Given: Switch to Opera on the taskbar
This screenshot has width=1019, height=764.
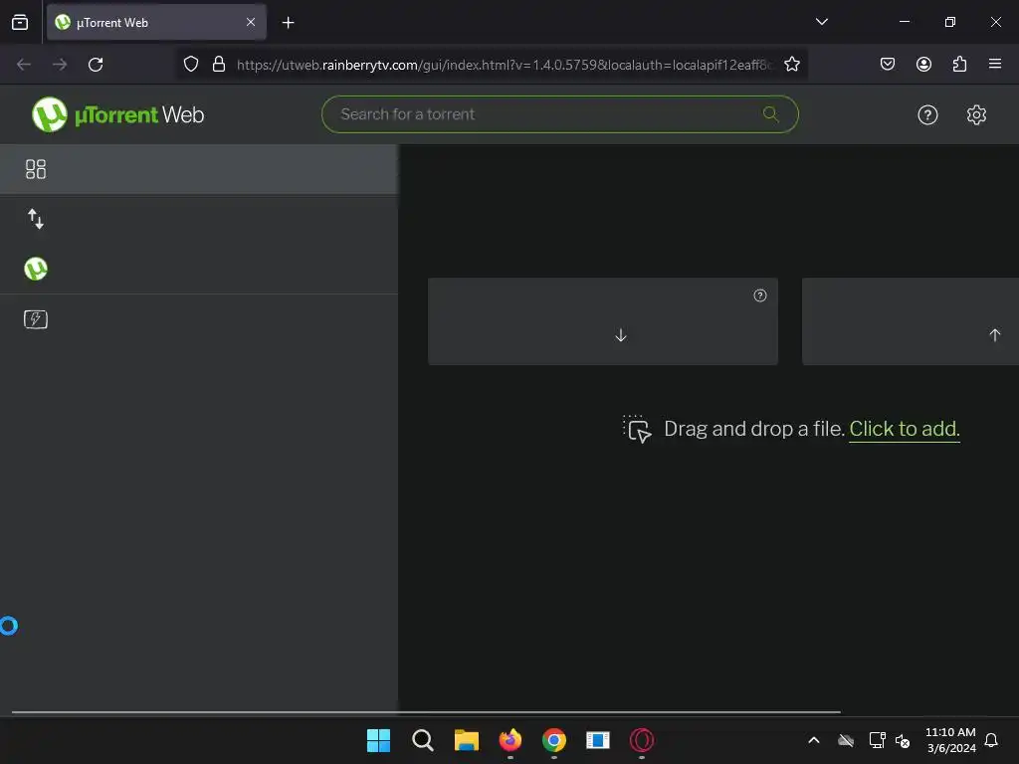Looking at the screenshot, I should [x=642, y=740].
